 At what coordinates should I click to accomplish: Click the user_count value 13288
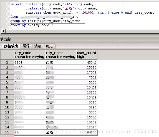coord(87,92)
